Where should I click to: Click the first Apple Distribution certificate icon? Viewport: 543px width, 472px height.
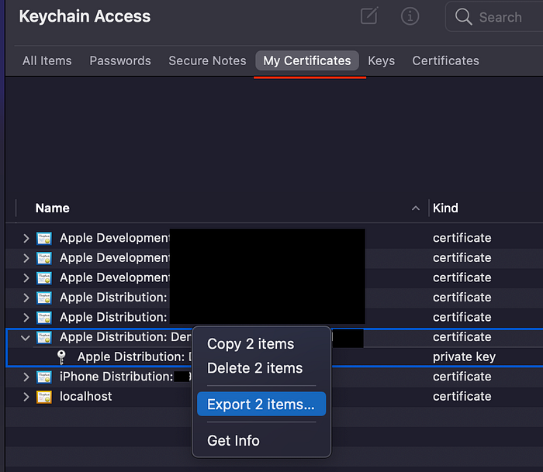tap(44, 298)
